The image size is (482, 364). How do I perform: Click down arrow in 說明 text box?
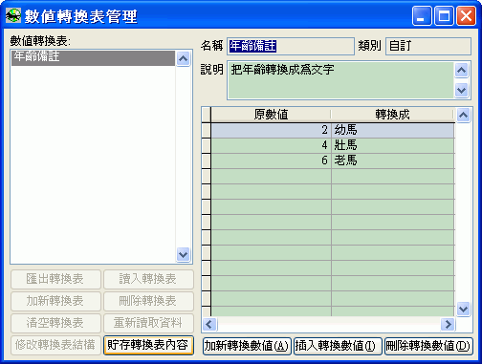point(462,90)
